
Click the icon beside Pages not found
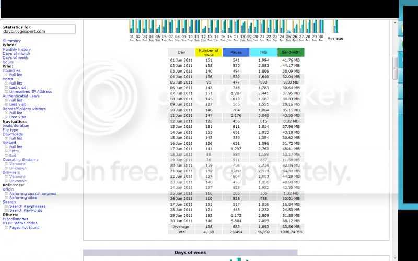coord(7,228)
